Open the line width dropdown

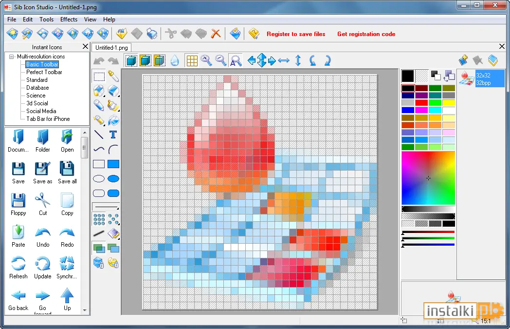[x=106, y=207]
